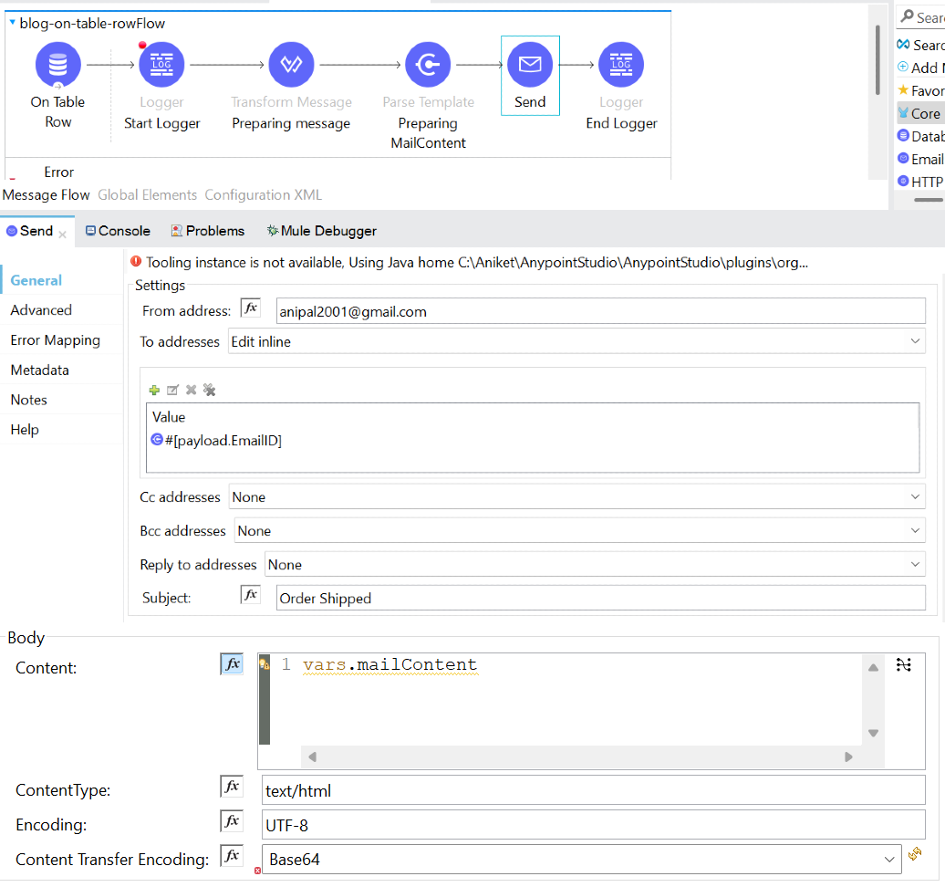
Task: Select the Transform Message node icon
Action: pyautogui.click(x=291, y=65)
